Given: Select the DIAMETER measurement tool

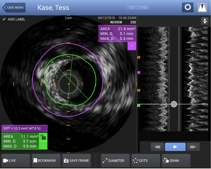Looking at the screenshot, I should [x=115, y=160].
